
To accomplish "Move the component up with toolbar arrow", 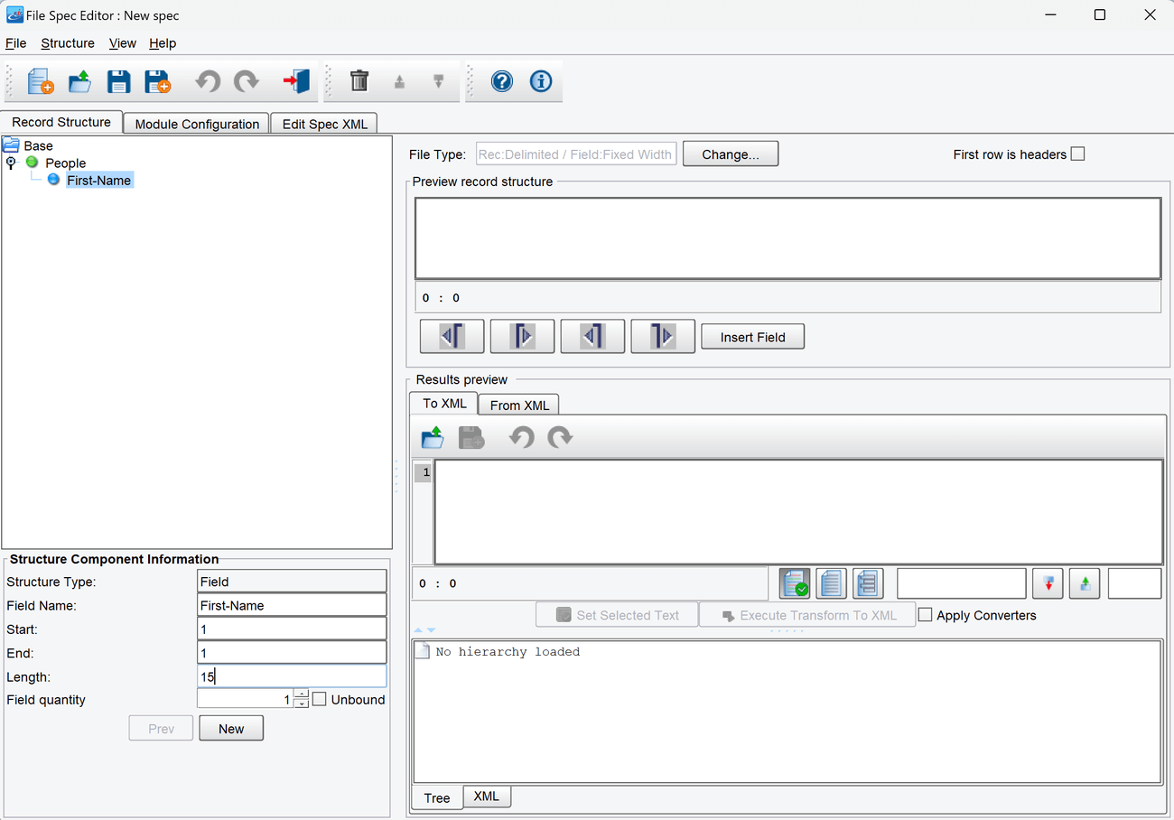I will pyautogui.click(x=399, y=81).
